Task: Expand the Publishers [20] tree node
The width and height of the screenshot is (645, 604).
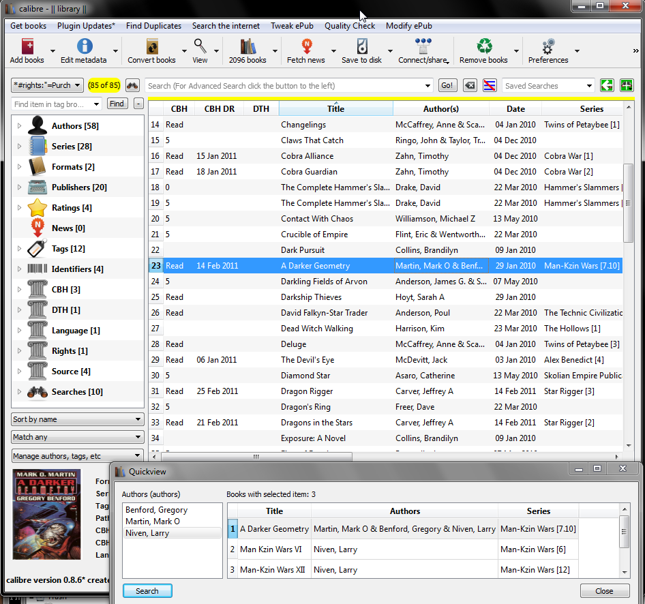Action: [19, 187]
